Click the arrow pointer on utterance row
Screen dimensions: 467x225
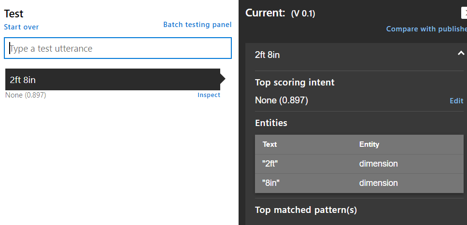[223, 79]
